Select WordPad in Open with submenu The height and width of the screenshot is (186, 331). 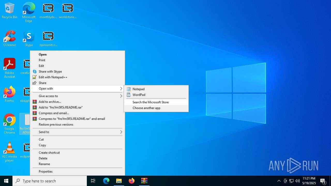pos(156,95)
